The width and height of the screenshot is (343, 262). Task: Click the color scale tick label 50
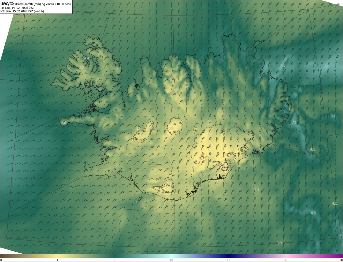tap(341, 260)
